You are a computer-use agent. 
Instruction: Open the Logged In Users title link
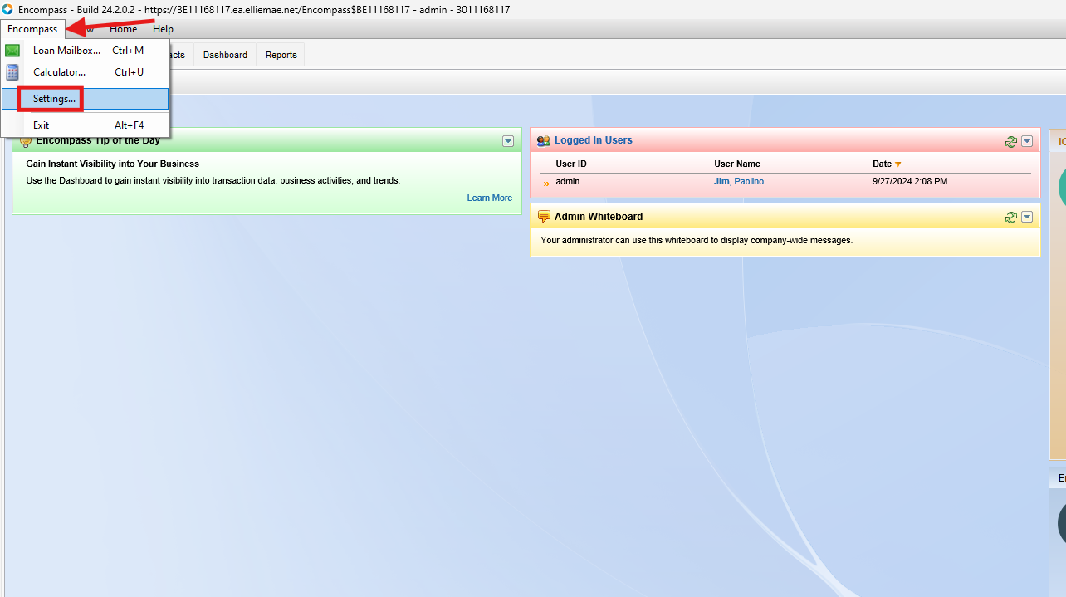pos(594,140)
